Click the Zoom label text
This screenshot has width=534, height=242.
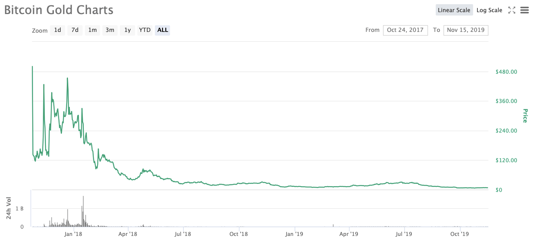[40, 31]
